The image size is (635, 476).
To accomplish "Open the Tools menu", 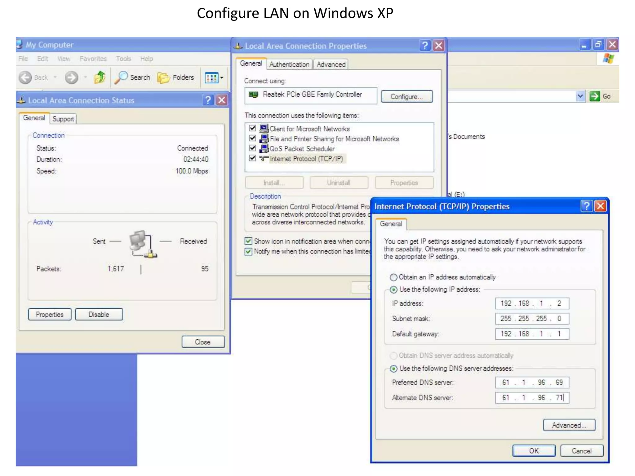I will (x=123, y=59).
